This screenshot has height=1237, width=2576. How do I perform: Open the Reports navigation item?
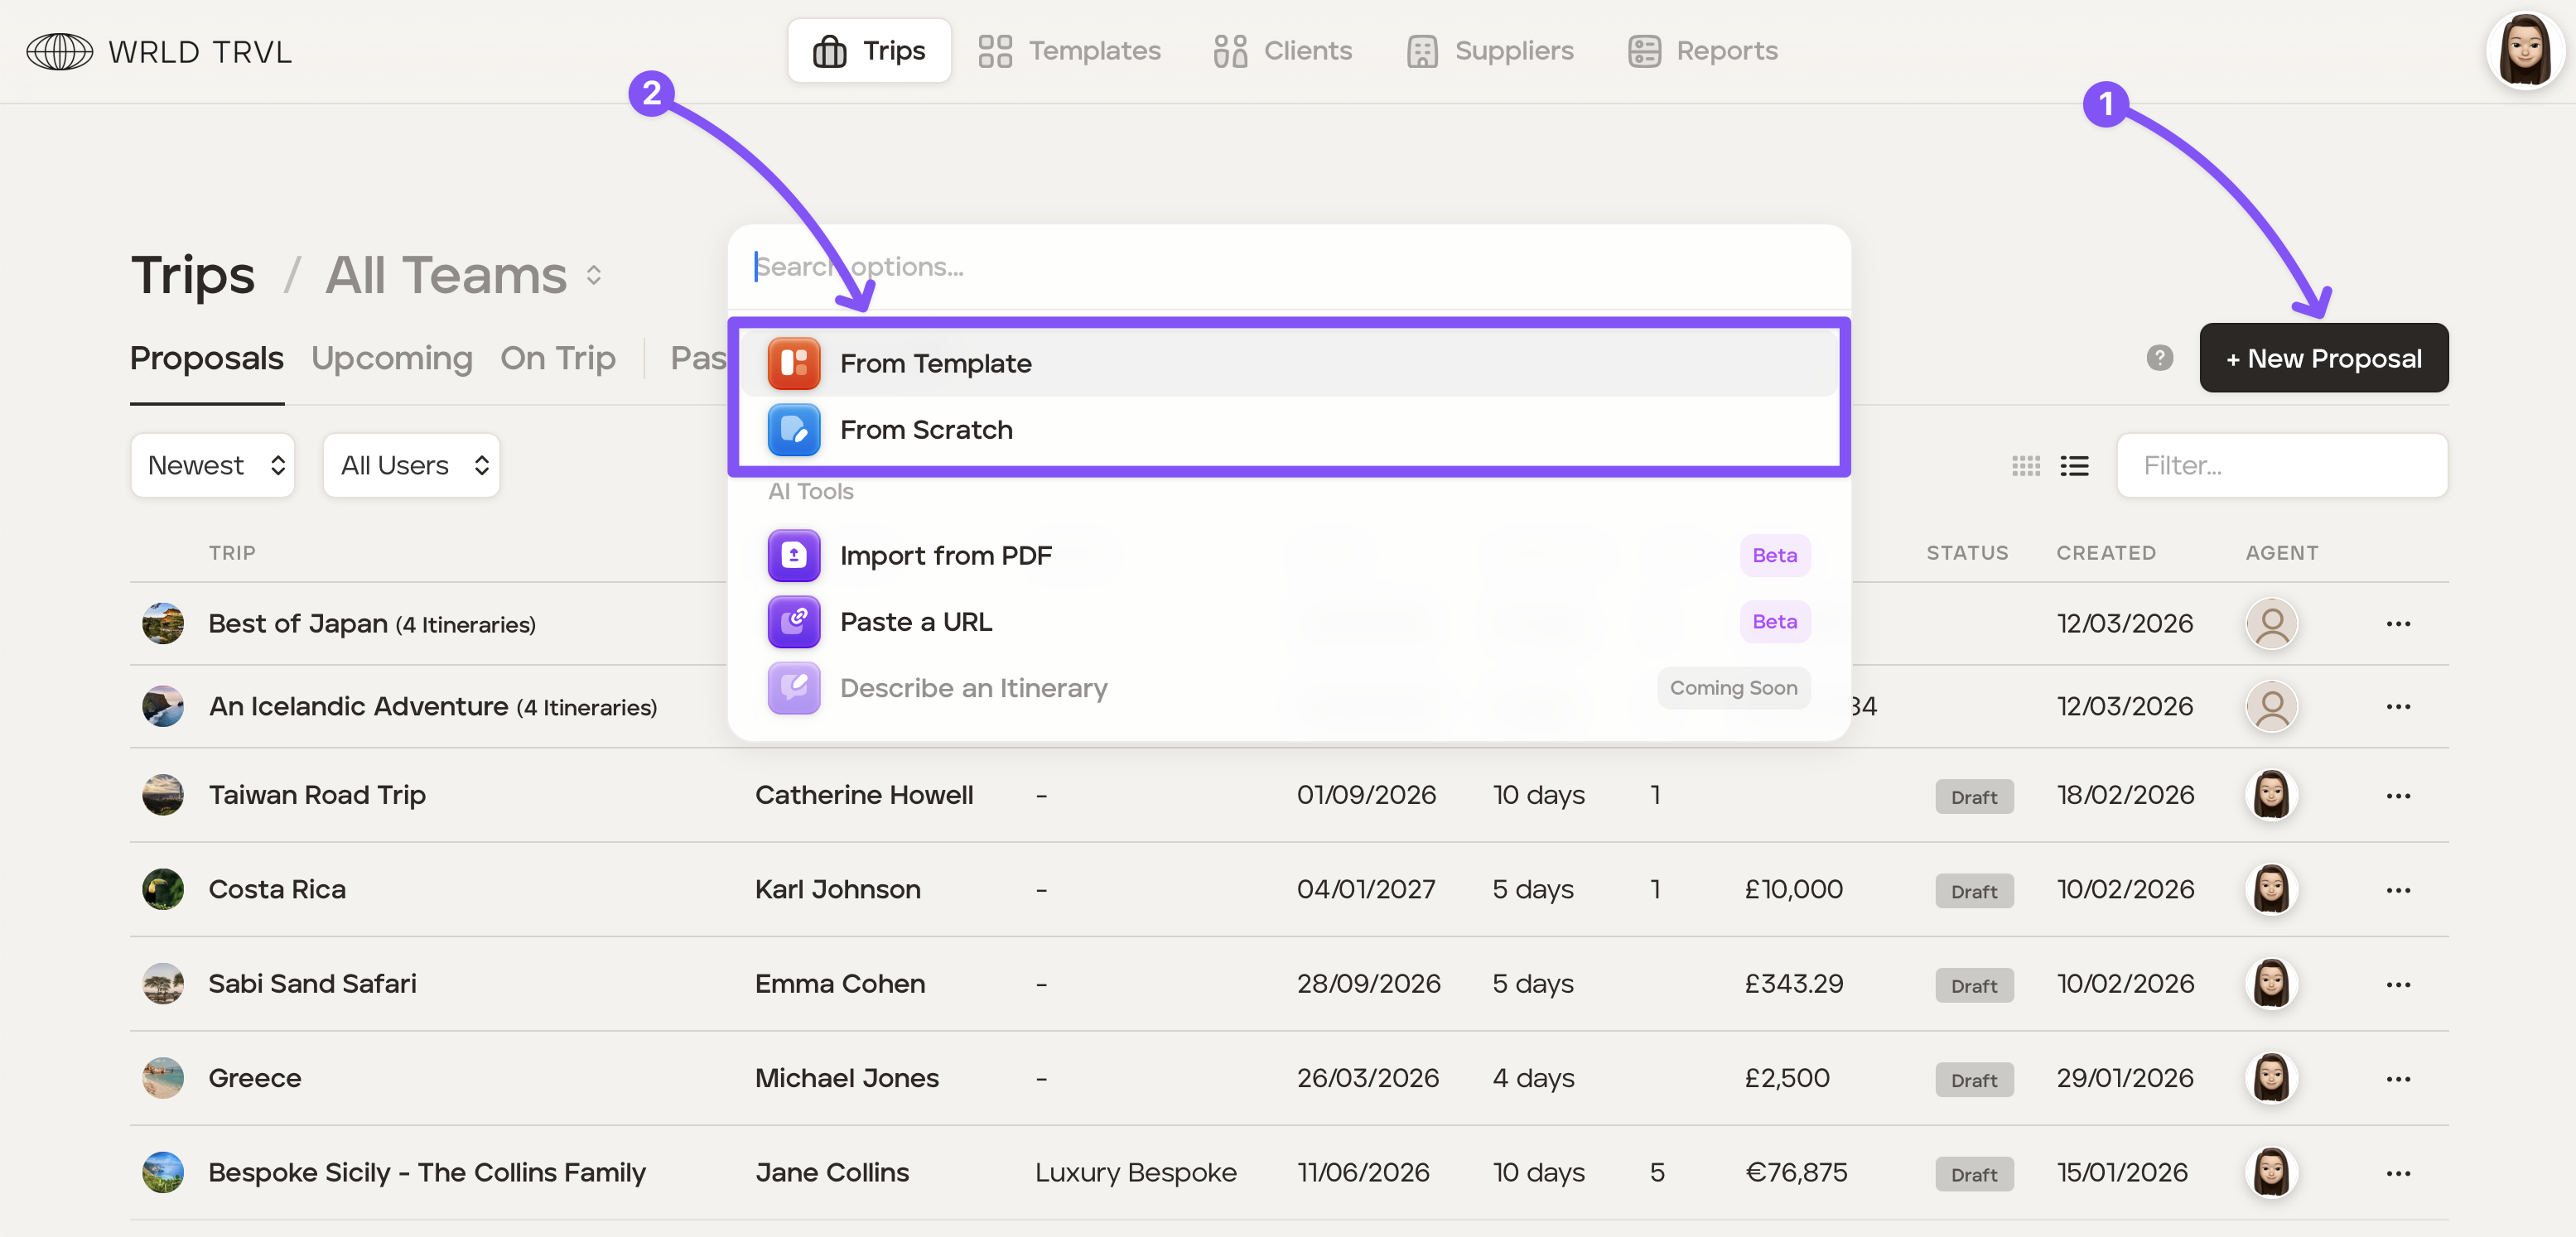1702,51
